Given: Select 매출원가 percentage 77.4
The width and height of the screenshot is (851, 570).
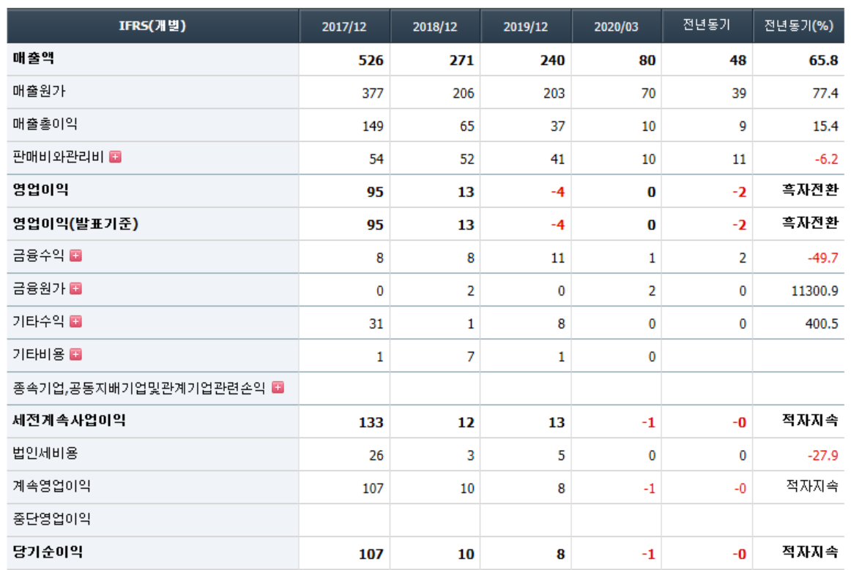Looking at the screenshot, I should pyautogui.click(x=825, y=93).
